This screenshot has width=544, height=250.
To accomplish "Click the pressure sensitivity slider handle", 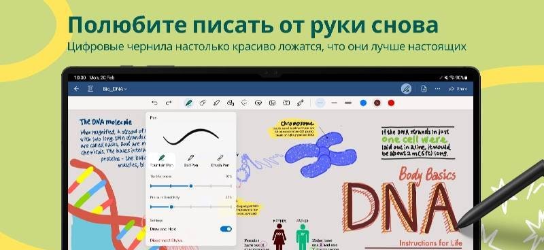I will (171, 207).
